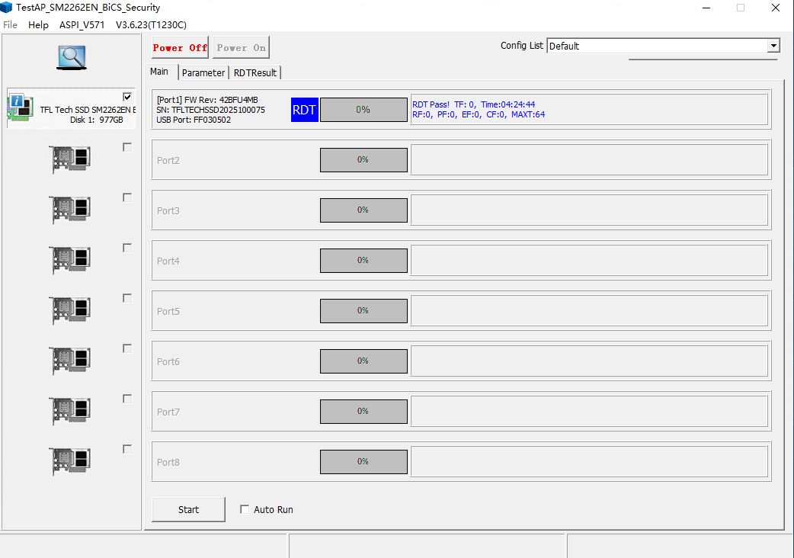Click the Port2 SSD card icon
The image size is (794, 558).
pyautogui.click(x=71, y=159)
